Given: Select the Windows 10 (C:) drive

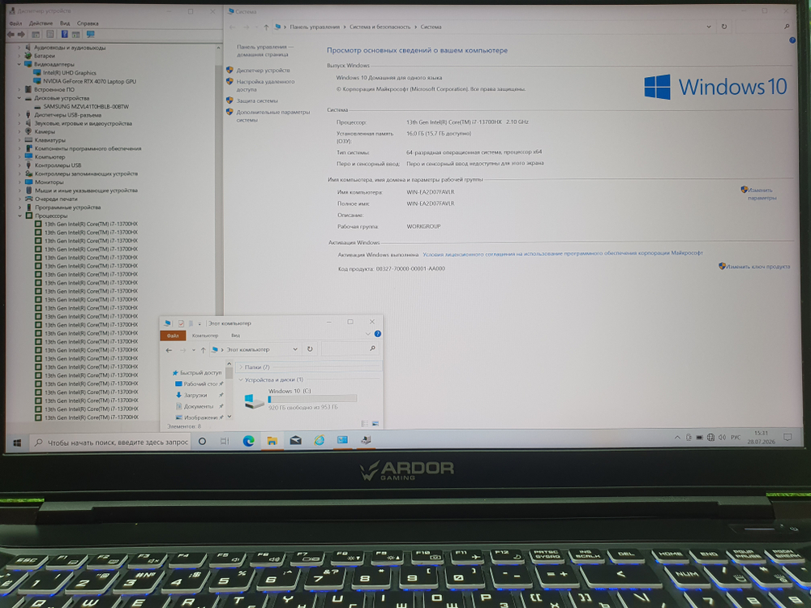Looking at the screenshot, I should 299,400.
